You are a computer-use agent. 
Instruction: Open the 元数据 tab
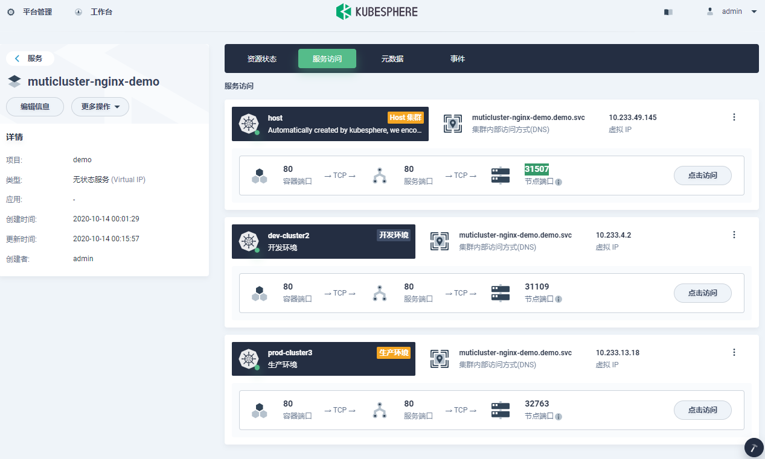point(392,59)
